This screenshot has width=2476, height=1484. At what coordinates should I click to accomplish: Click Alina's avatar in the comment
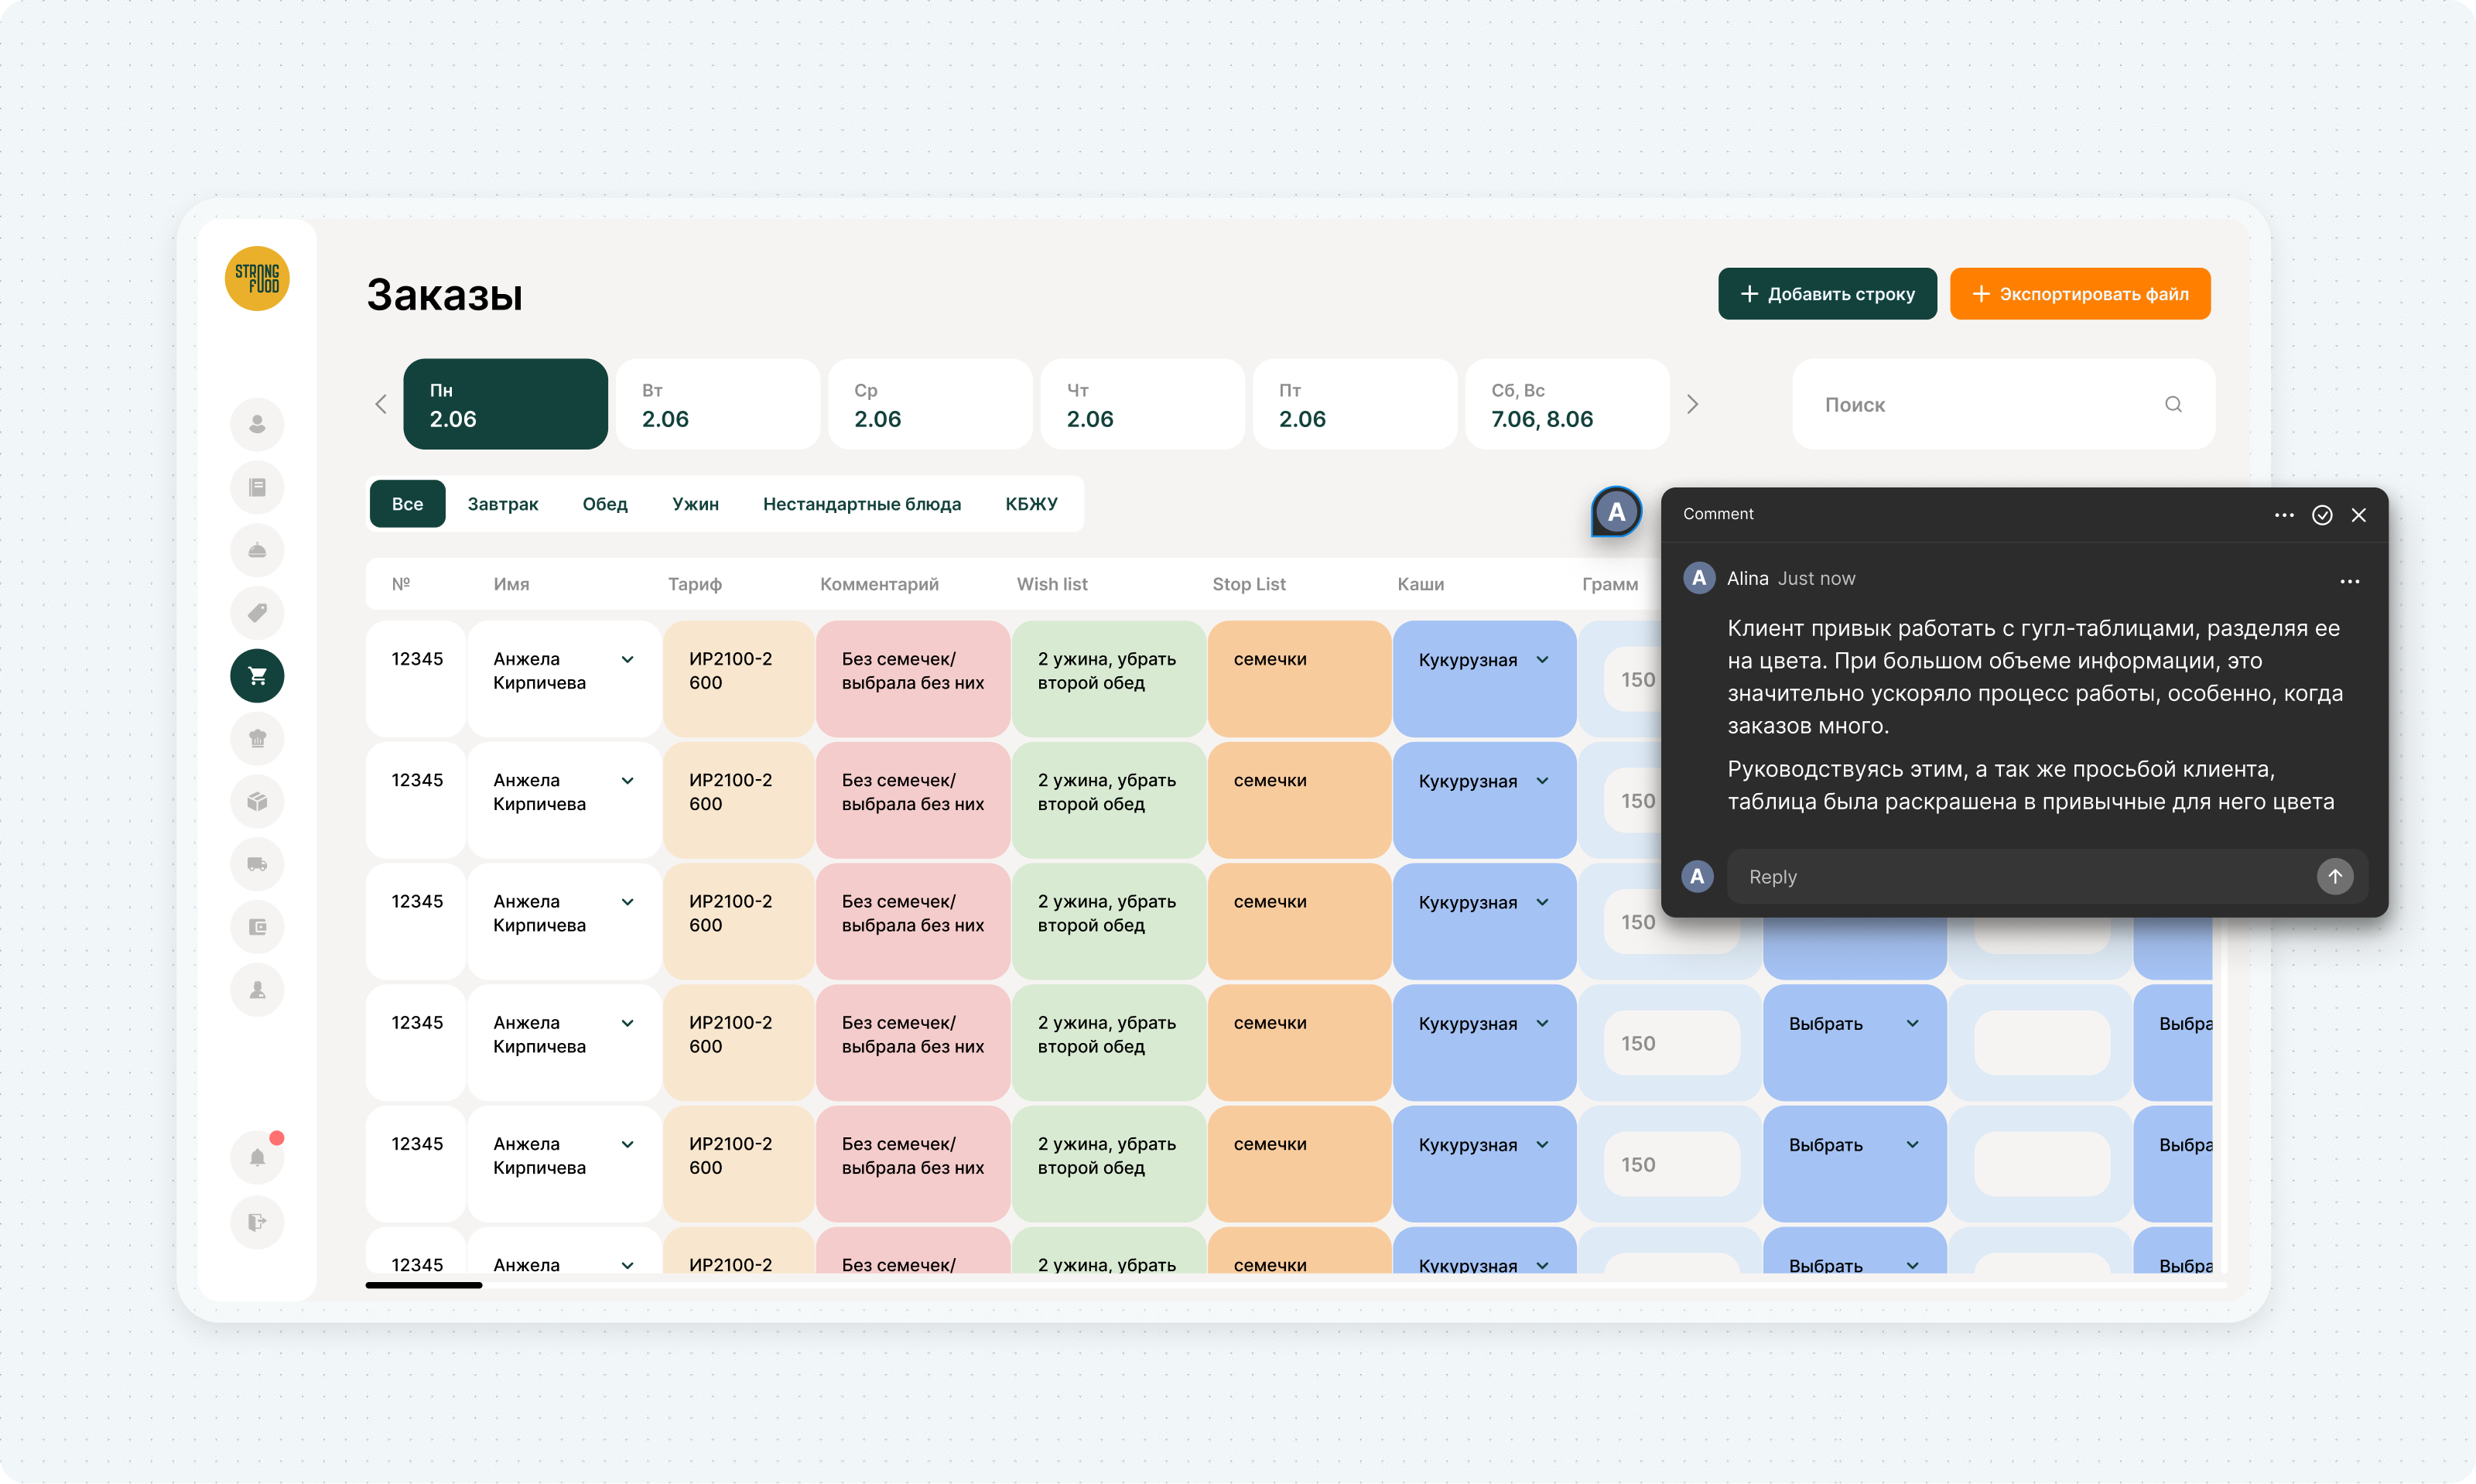click(x=1699, y=578)
